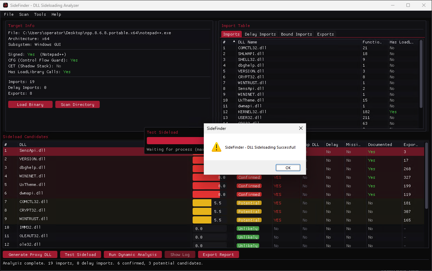Switch to the Imports tab

(232, 34)
